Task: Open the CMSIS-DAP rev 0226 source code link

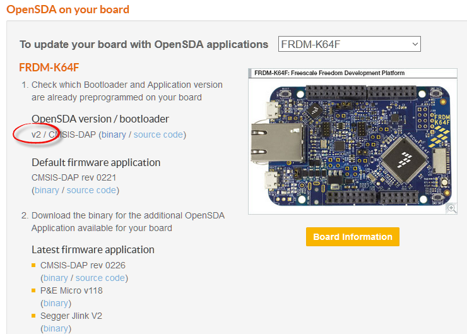Action: (100, 278)
